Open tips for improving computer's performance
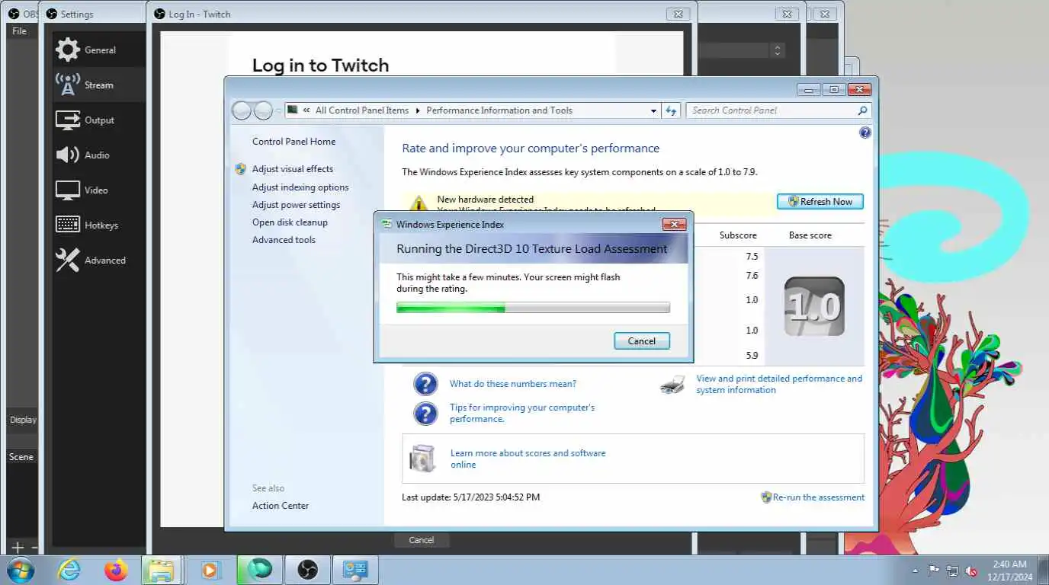Viewport: 1049px width, 585px height. [522, 413]
